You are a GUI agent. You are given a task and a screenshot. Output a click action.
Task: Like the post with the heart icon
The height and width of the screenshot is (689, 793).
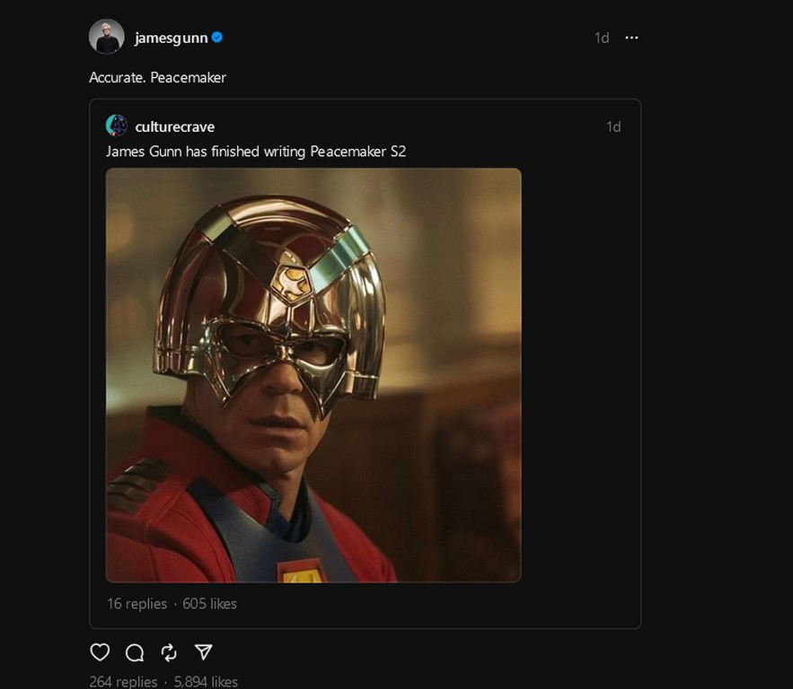pos(100,652)
